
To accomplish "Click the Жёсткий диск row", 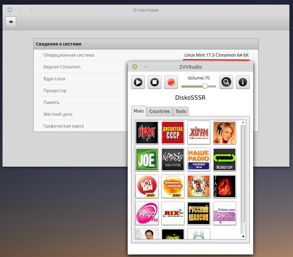I will coord(81,114).
